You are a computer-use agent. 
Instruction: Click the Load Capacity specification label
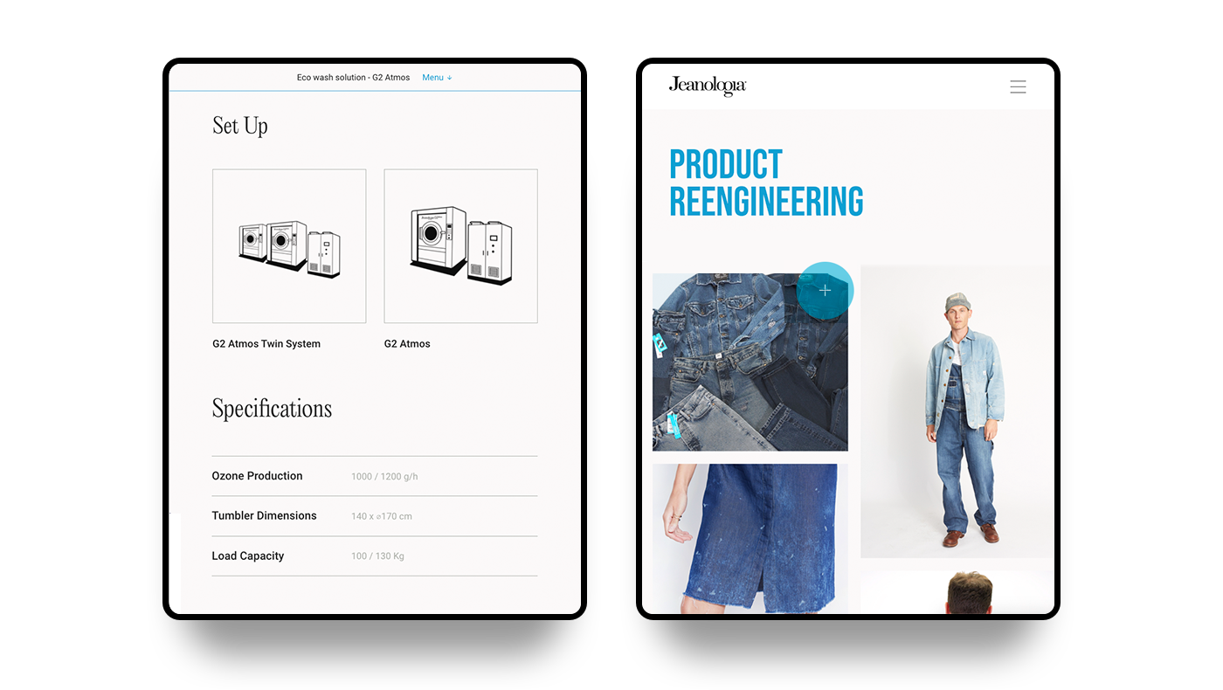tap(248, 556)
